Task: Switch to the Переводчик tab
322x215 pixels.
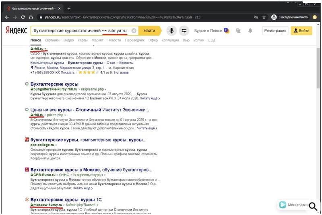Action: pos(135,40)
